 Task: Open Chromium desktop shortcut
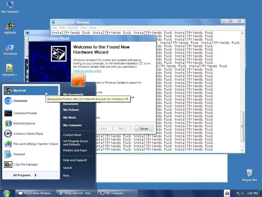[10, 49]
